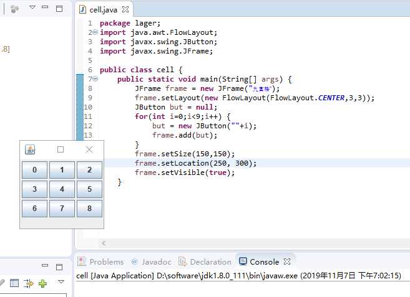Collapse the import block at line 2

click(x=95, y=32)
